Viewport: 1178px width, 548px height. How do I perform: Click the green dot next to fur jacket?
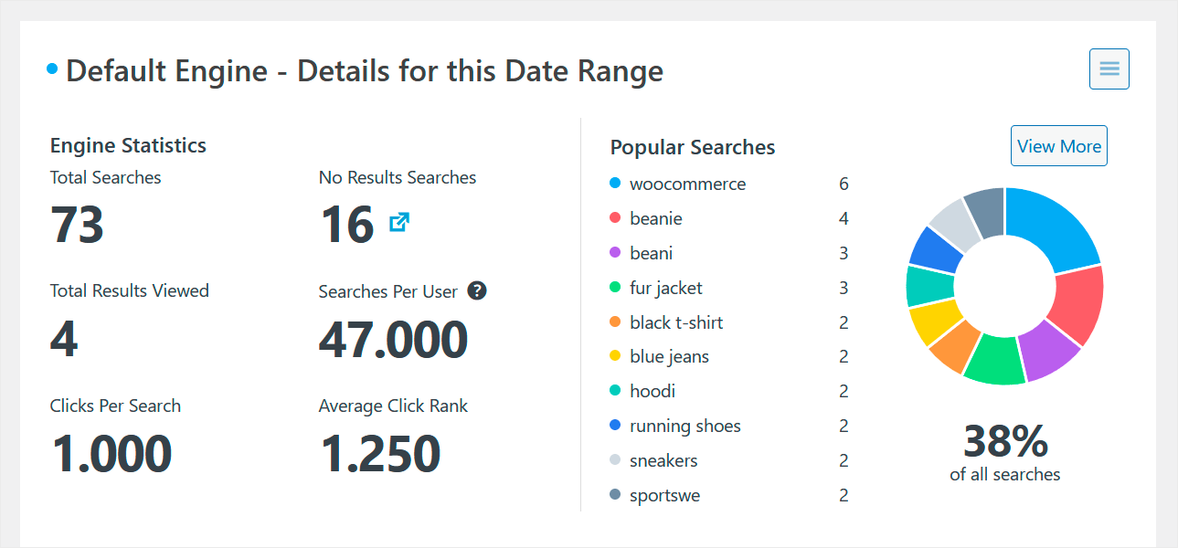click(x=615, y=287)
